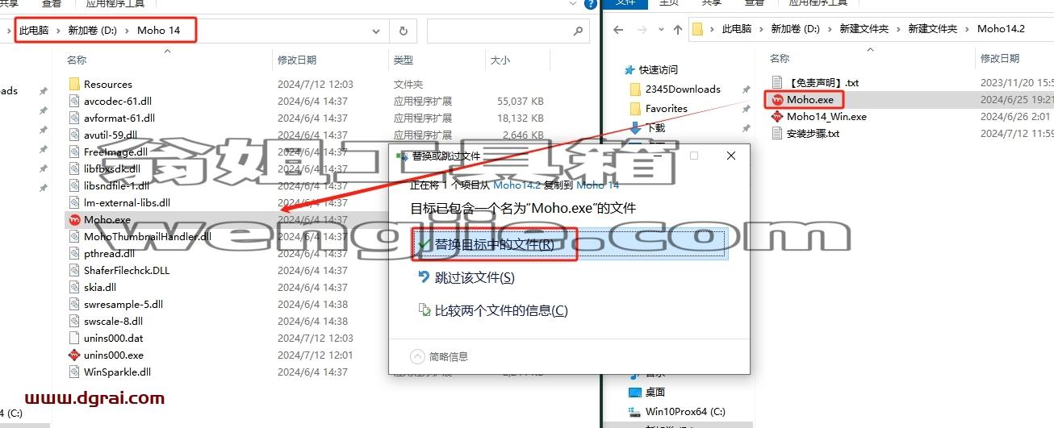Sort by 修改日期 column in Moho14.2 window
The image size is (1054, 428).
pos(1000,58)
